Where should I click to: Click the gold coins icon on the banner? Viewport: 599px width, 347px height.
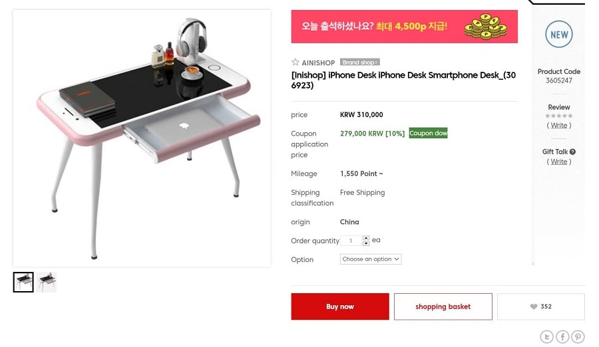pyautogui.click(x=486, y=27)
